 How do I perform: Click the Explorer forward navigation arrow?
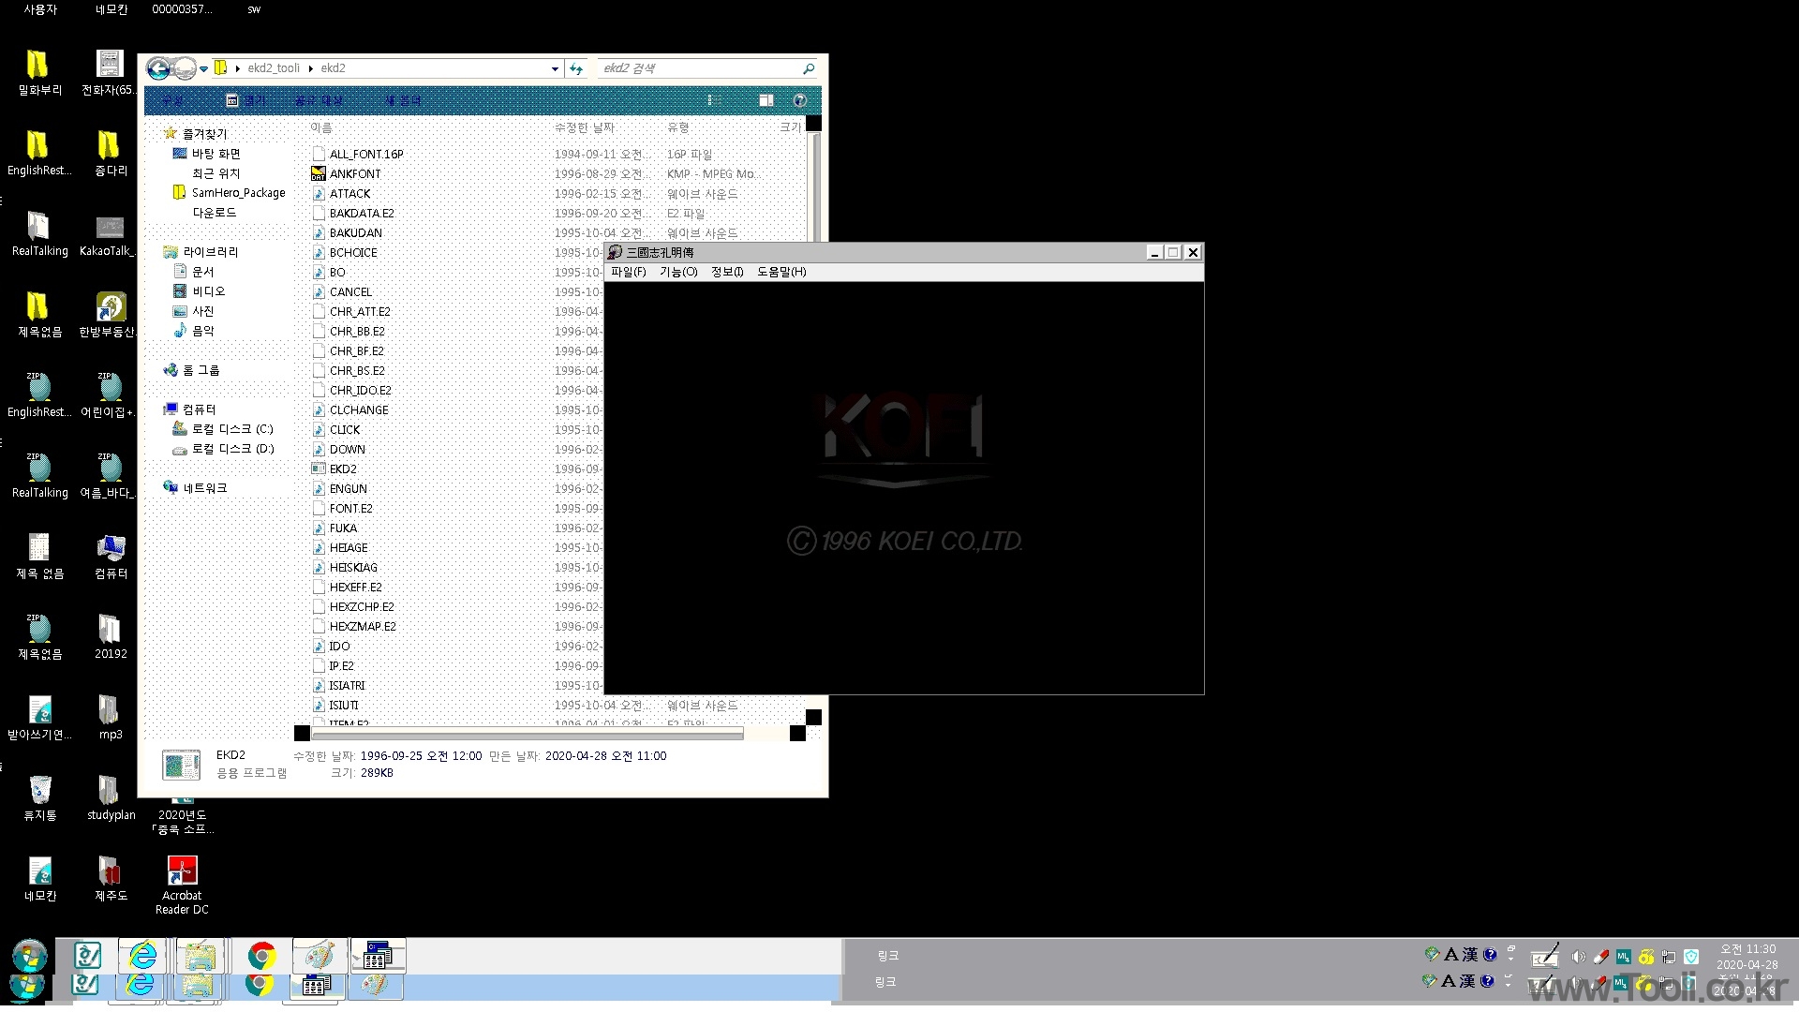click(185, 68)
